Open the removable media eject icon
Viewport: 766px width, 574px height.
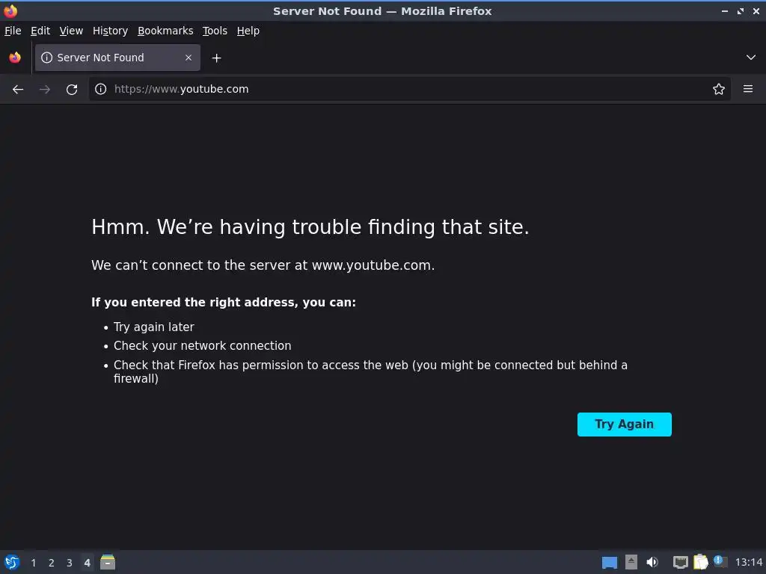(x=631, y=562)
